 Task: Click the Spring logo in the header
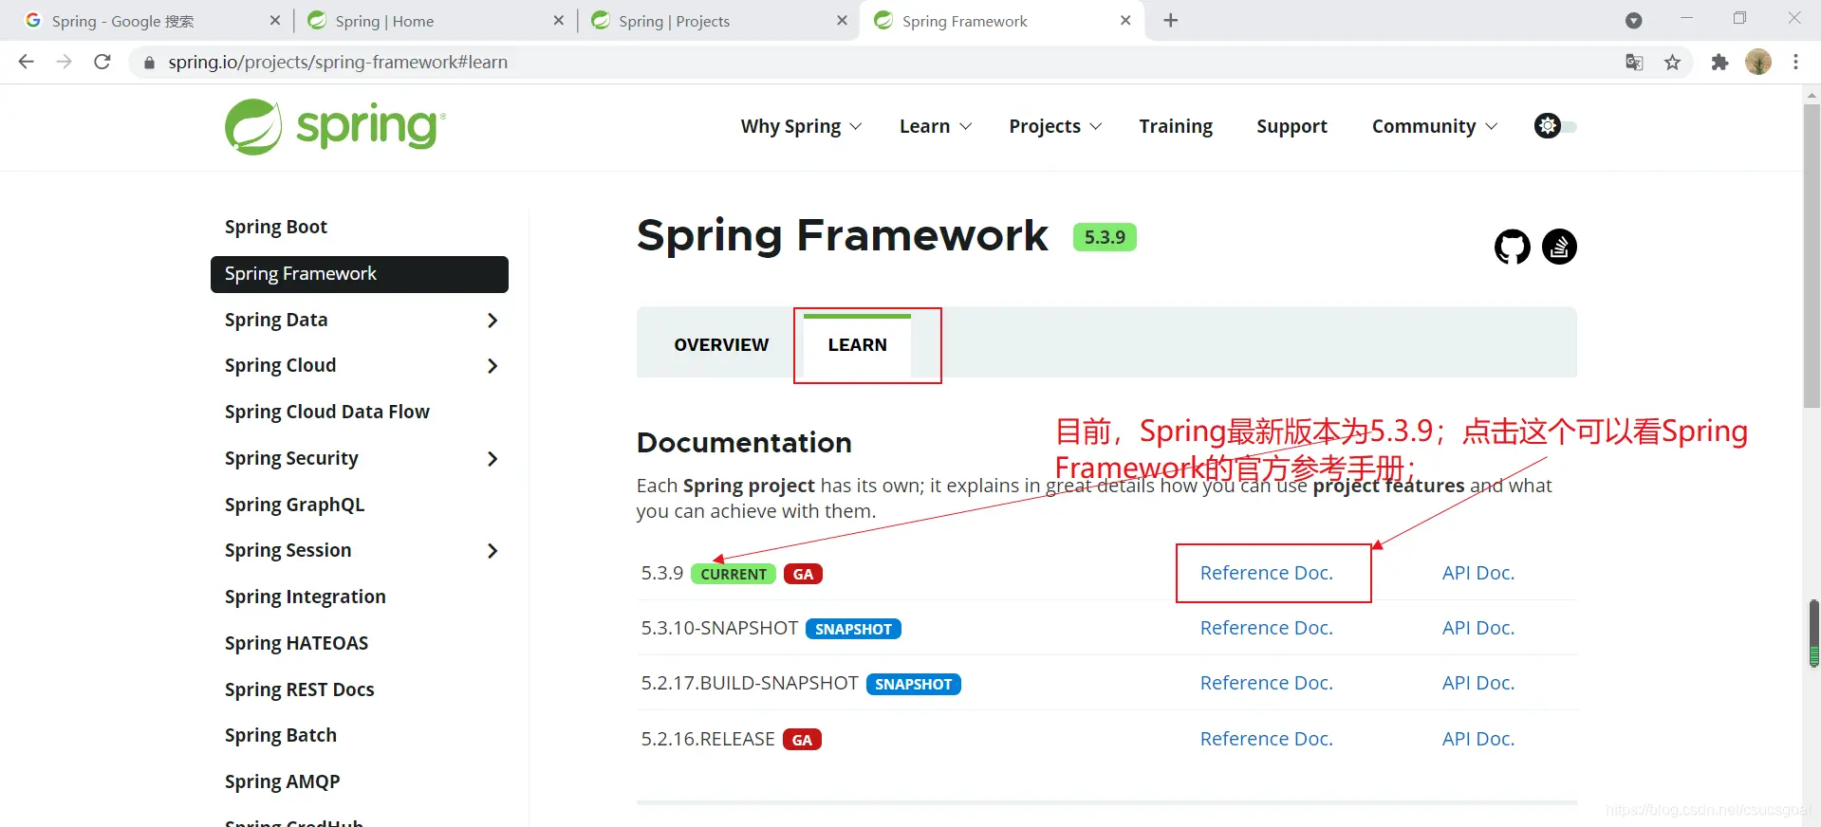335,127
